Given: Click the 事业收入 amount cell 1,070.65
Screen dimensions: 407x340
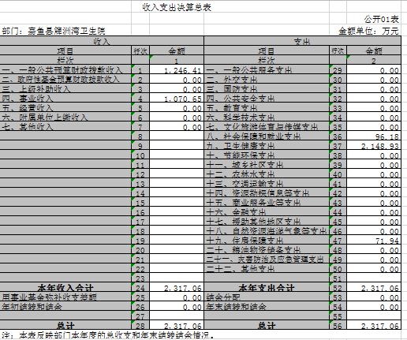Looking at the screenshot, I should 177,98.
